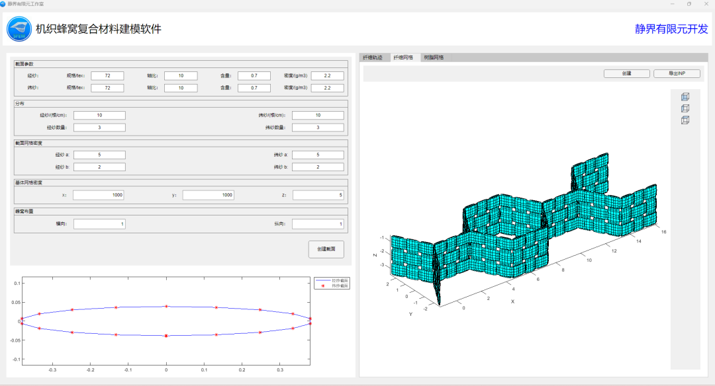Click the Z axis label of 3D plot
715x386 pixels.
click(x=375, y=255)
